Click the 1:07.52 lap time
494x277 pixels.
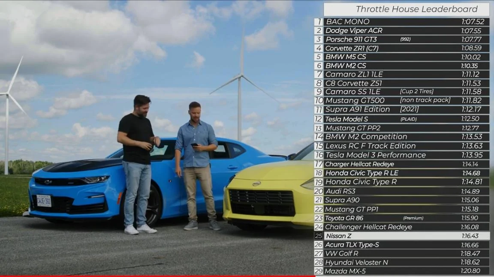click(473, 22)
